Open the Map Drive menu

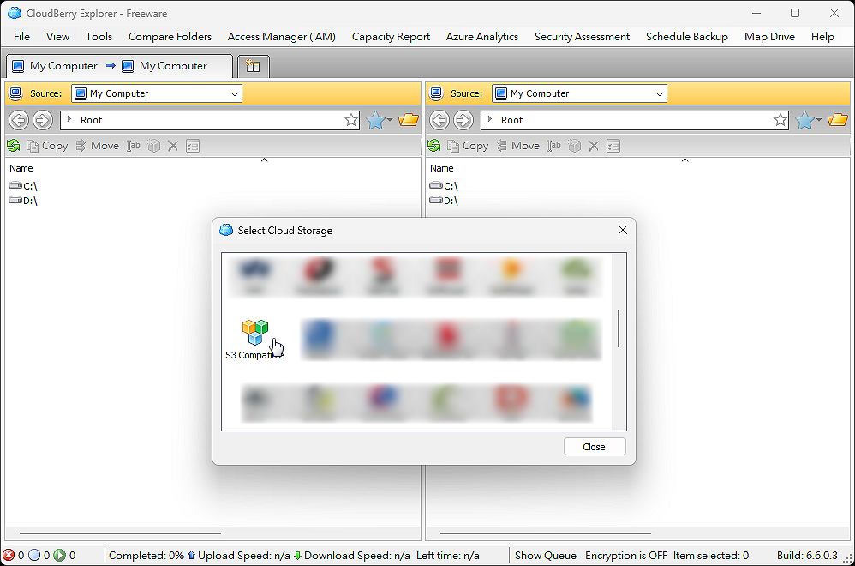click(x=769, y=37)
